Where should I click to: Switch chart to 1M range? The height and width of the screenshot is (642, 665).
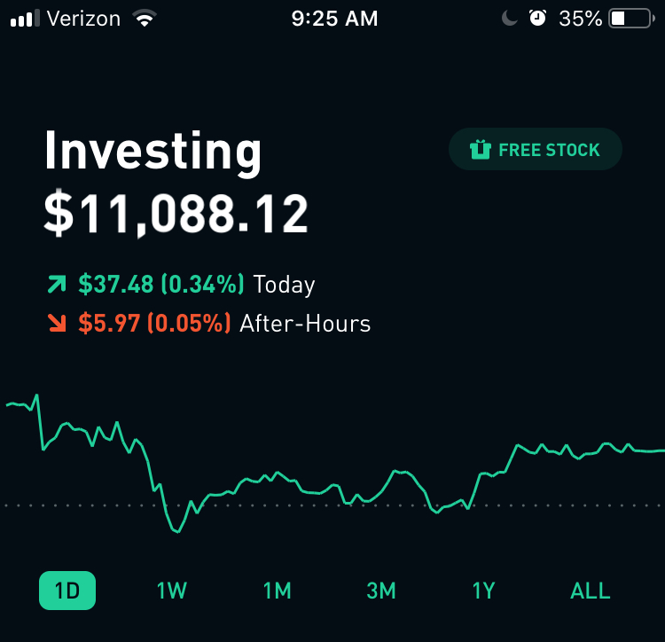click(x=277, y=591)
